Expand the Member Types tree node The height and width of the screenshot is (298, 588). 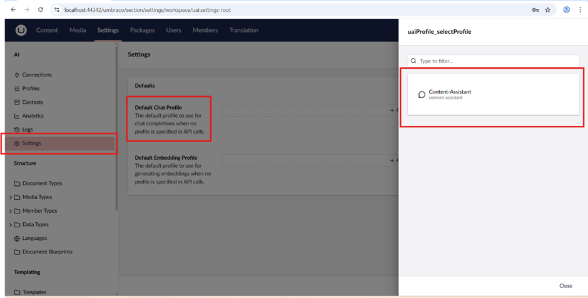pyautogui.click(x=11, y=211)
